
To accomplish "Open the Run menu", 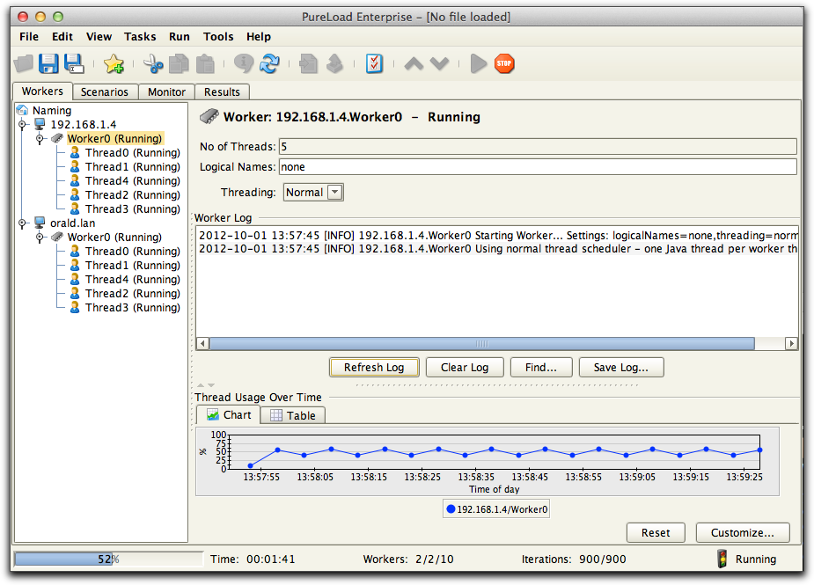I will (x=180, y=36).
